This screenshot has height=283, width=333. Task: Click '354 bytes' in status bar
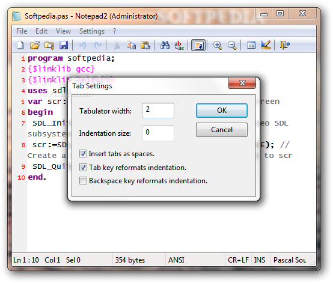(130, 260)
